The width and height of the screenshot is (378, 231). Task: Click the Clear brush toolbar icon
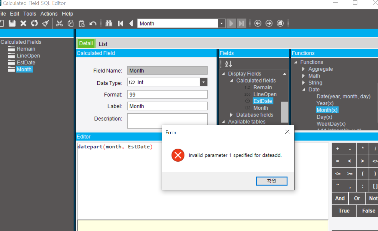(x=46, y=23)
